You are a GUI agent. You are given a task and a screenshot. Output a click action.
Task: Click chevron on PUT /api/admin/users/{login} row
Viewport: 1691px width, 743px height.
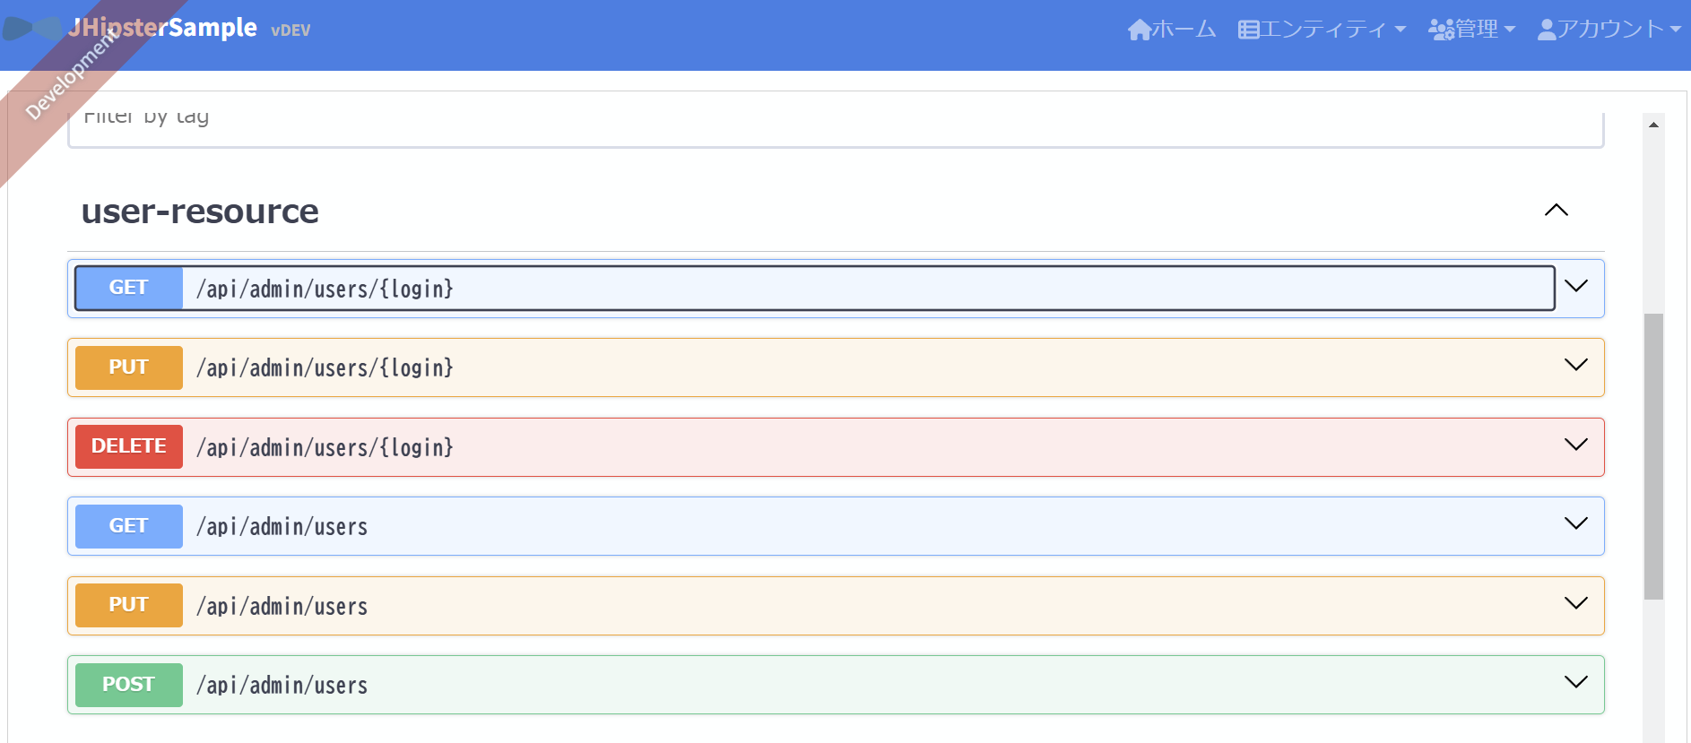[1576, 365]
